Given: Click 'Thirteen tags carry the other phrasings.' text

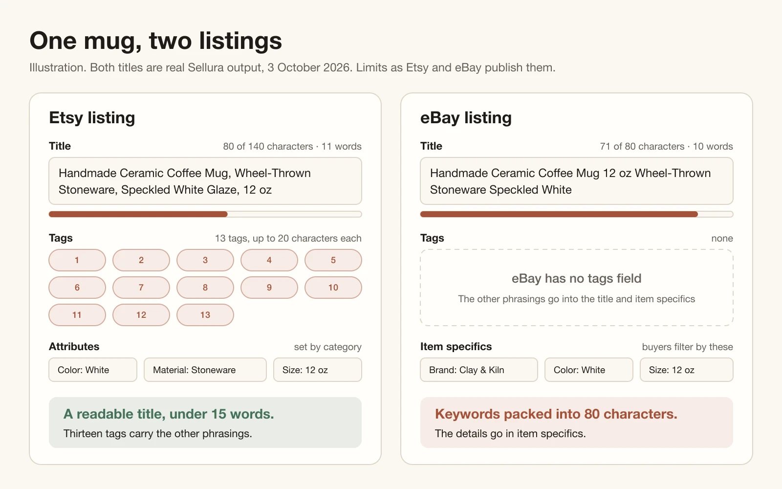Looking at the screenshot, I should pyautogui.click(x=158, y=434).
